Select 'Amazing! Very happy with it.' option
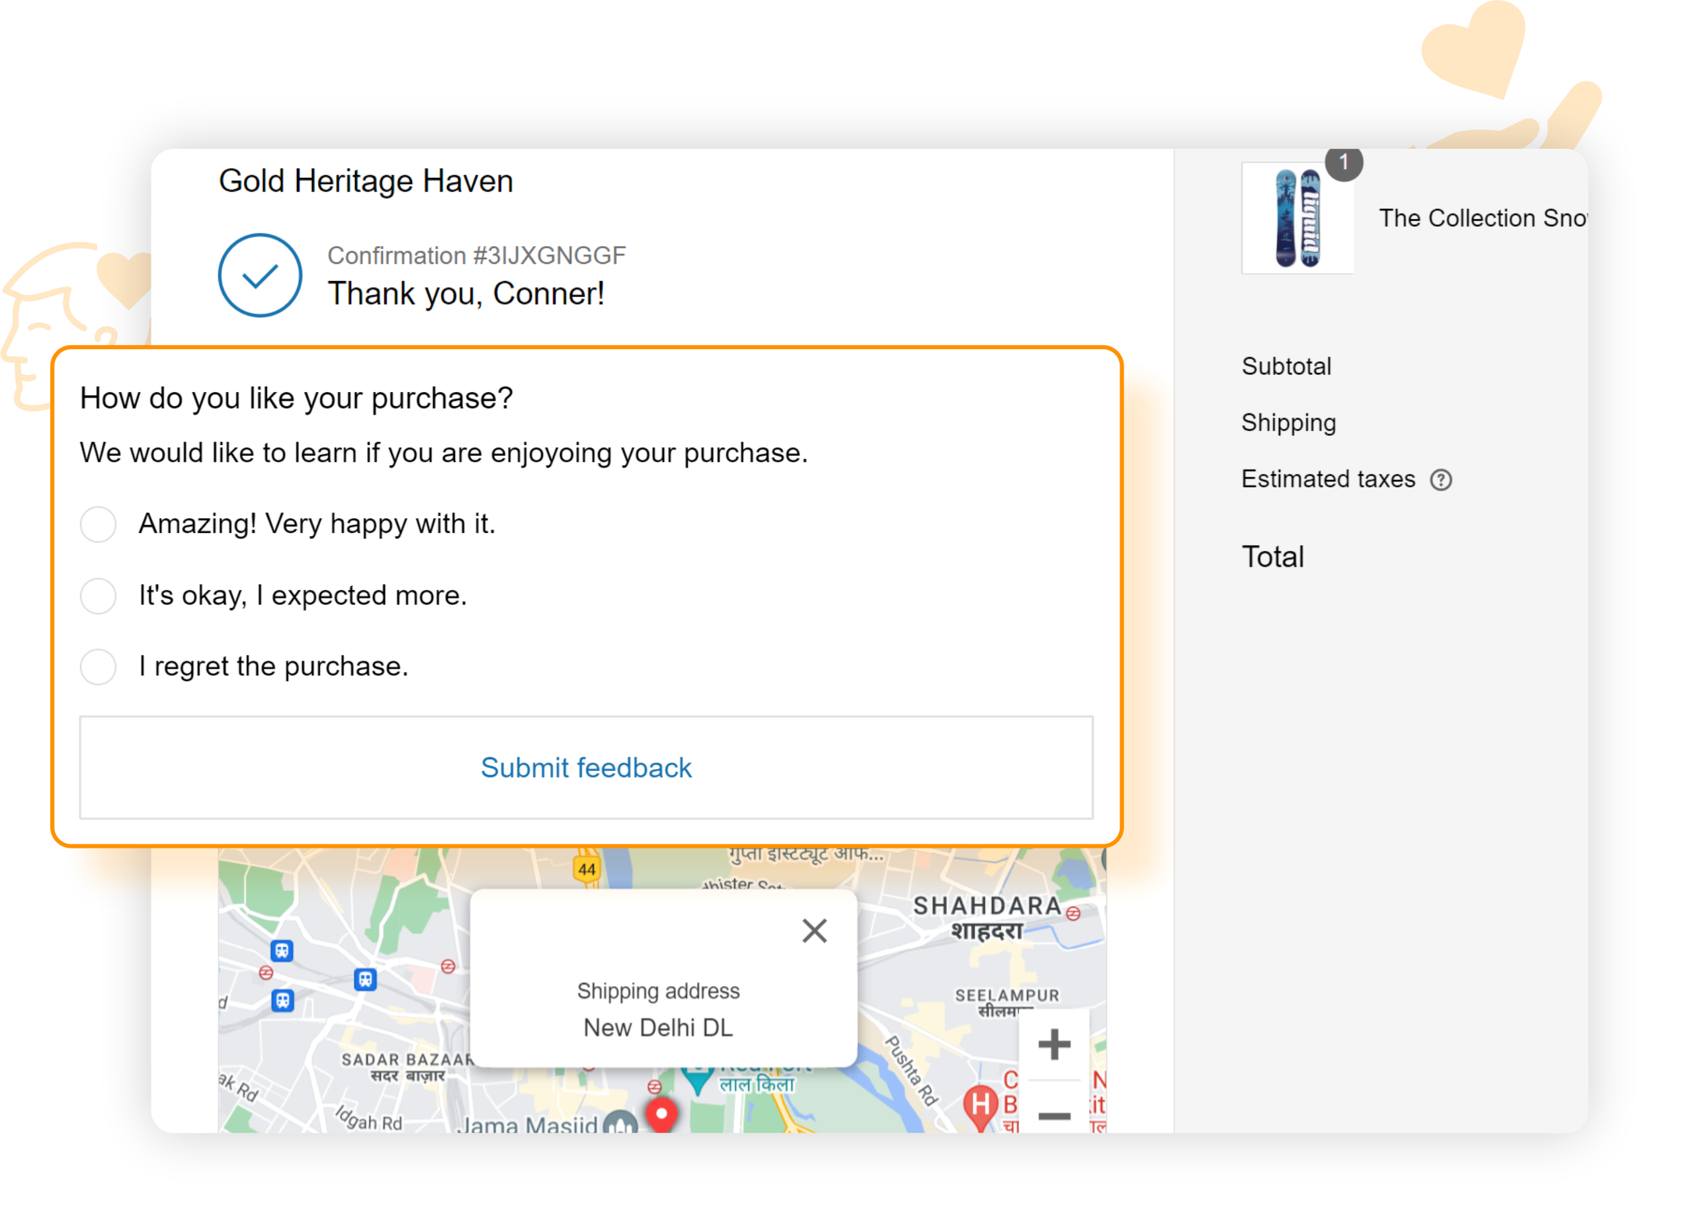The image size is (1687, 1232). pos(98,524)
